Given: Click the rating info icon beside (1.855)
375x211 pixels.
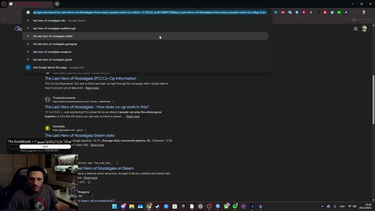Looking at the screenshot, I should [x=89, y=182].
